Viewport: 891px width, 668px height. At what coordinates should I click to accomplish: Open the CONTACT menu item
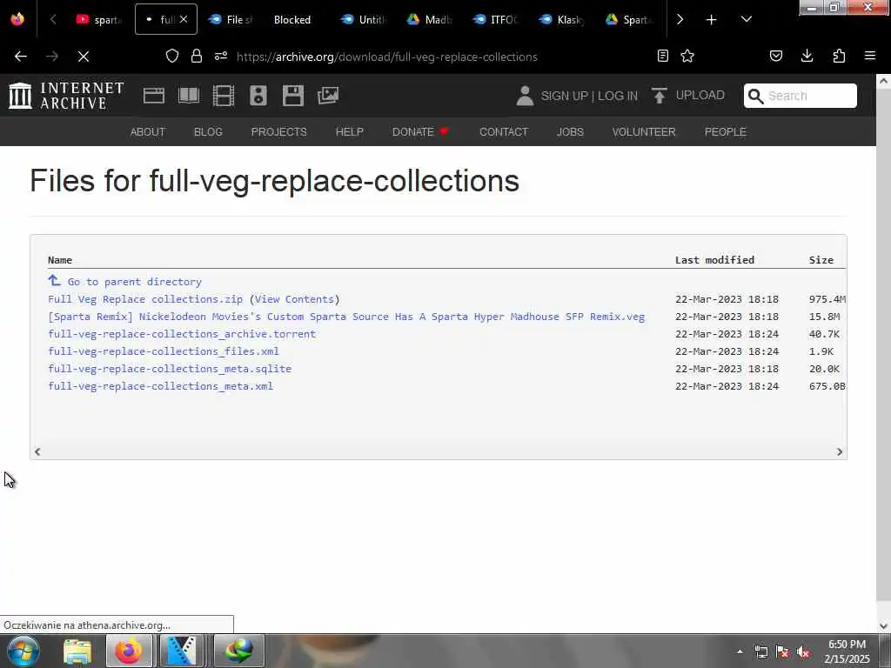(504, 132)
